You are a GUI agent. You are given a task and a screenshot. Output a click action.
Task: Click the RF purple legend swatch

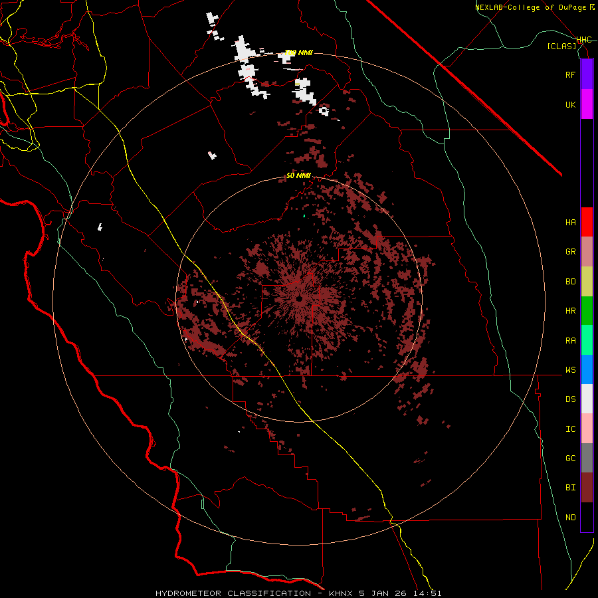tap(587, 74)
